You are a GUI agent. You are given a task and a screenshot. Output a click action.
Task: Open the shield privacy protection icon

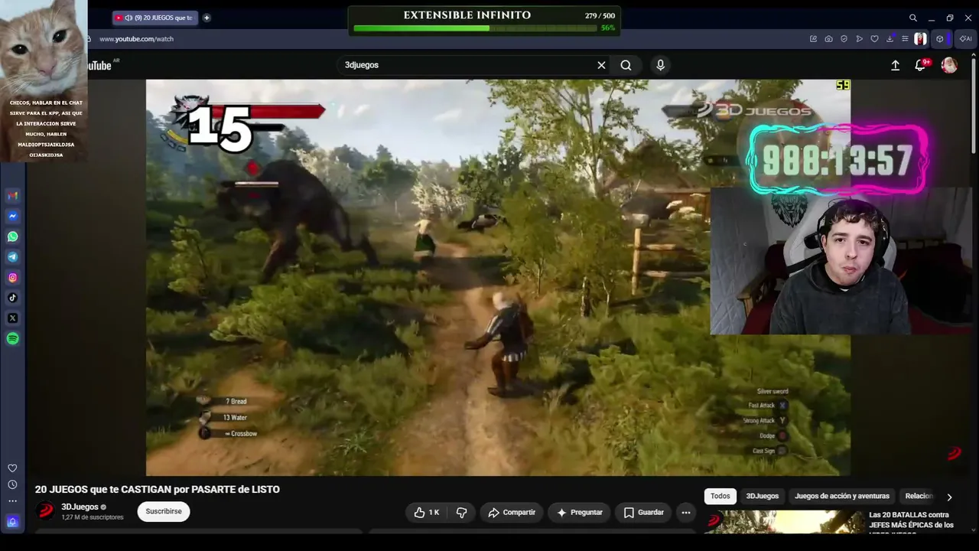coord(844,39)
